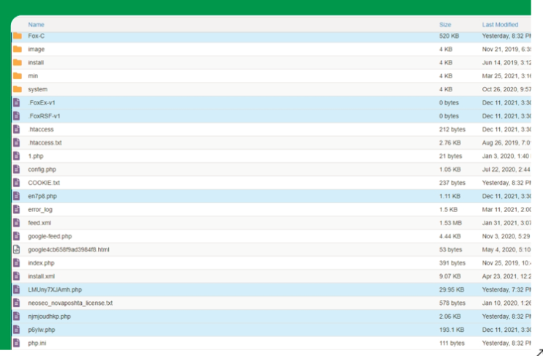Click the file icon for config.php
Screen dimensions: 543x356
pyautogui.click(x=16, y=169)
